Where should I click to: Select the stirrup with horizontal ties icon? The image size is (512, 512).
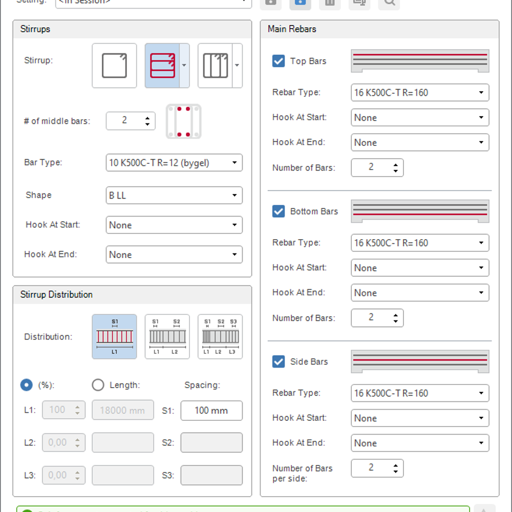click(162, 66)
